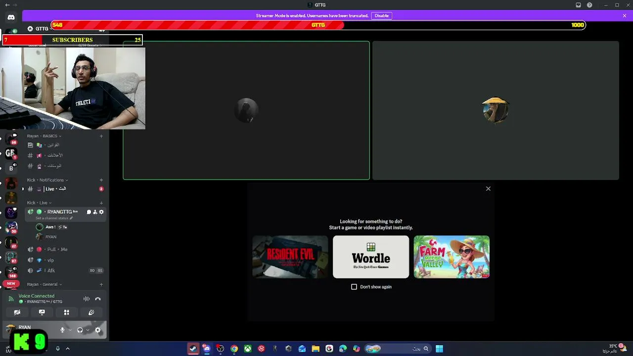Viewport: 633px width, 356px height.
Task: Launch the Wordle activity card
Action: point(371,257)
